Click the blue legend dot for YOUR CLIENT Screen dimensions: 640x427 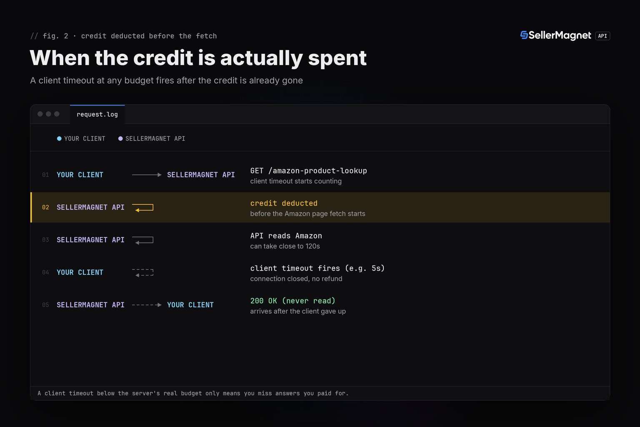59,138
